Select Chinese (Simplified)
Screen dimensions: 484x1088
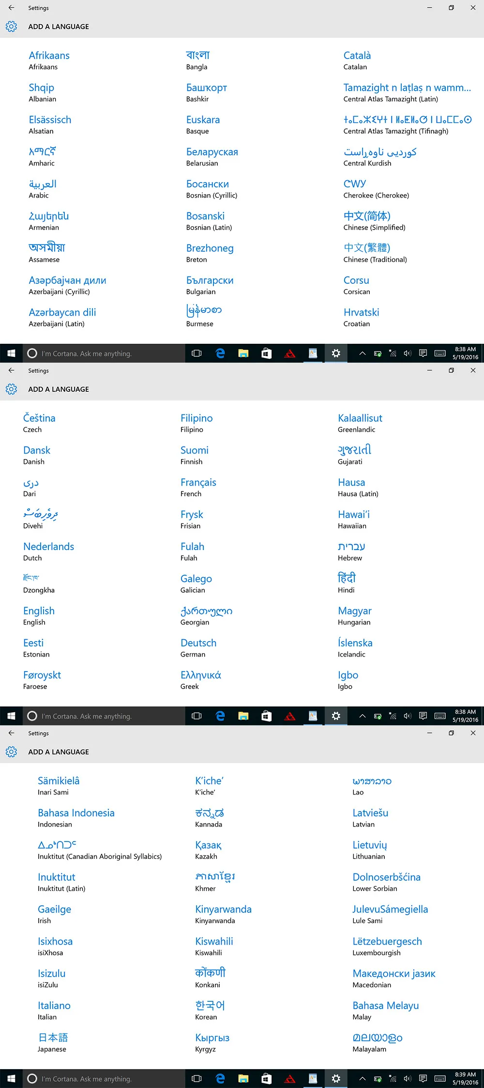click(x=374, y=221)
